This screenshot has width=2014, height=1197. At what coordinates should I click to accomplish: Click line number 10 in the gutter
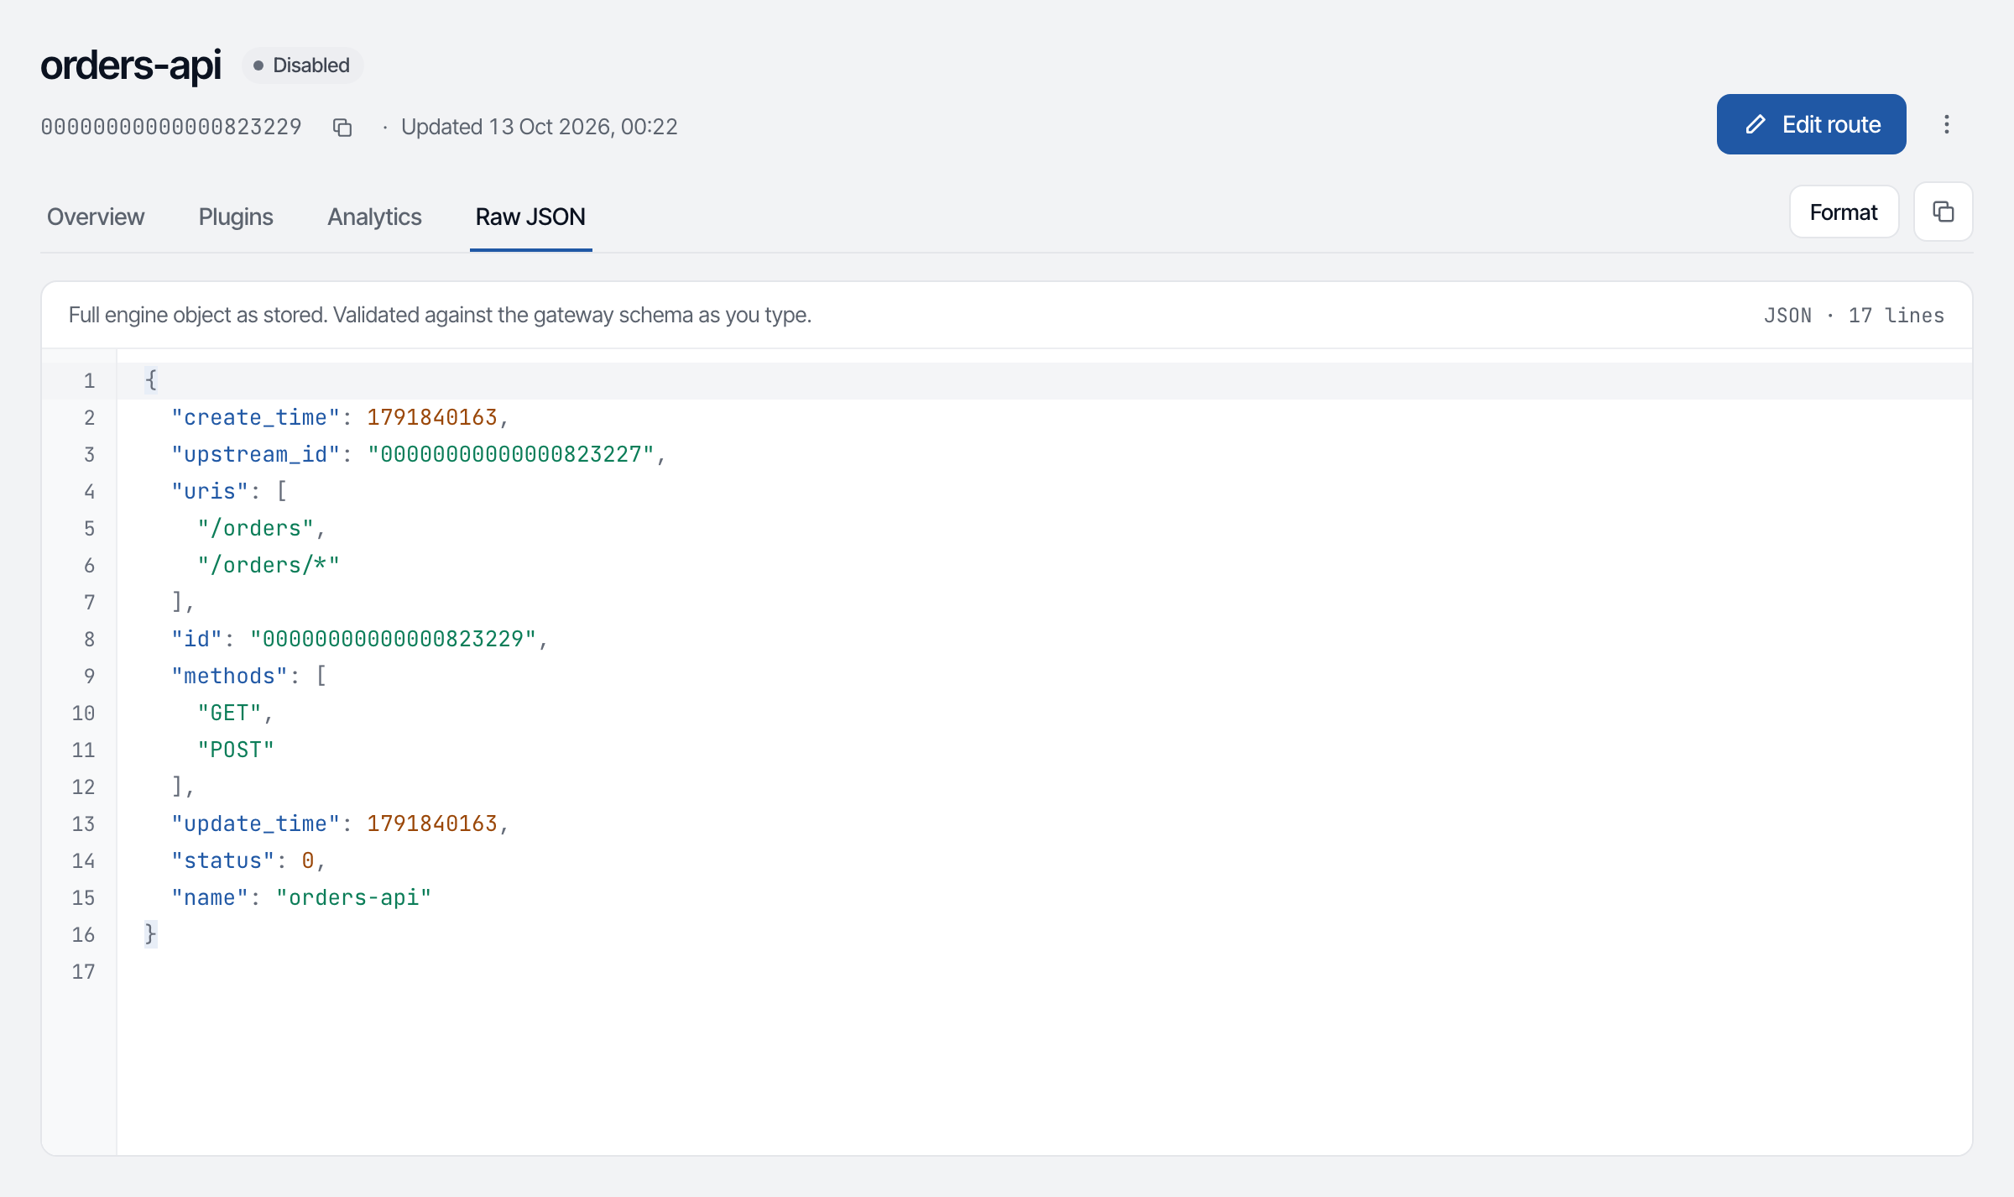point(83,713)
